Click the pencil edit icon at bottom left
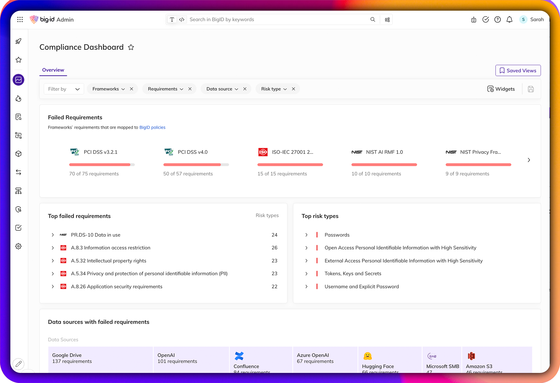The width and height of the screenshot is (560, 383). 18,364
